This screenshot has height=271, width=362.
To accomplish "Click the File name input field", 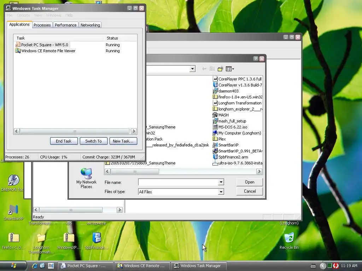I will [179, 182].
